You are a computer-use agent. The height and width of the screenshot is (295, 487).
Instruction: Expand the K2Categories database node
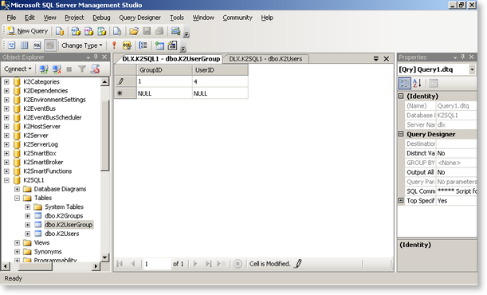pyautogui.click(x=6, y=81)
